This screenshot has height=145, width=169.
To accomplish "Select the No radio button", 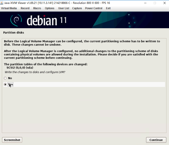I will [5, 78].
